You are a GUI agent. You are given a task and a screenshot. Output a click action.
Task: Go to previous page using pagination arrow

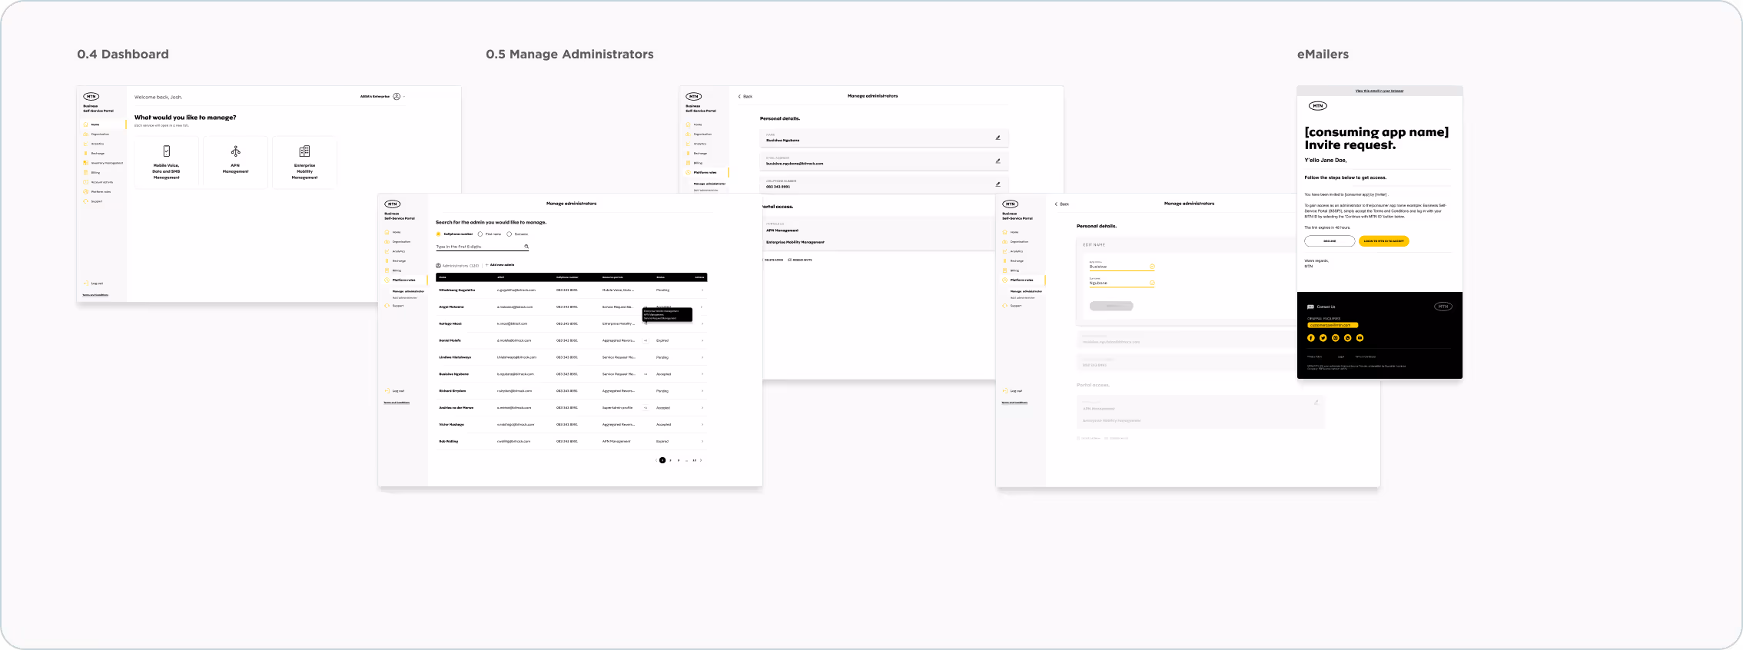coord(656,460)
